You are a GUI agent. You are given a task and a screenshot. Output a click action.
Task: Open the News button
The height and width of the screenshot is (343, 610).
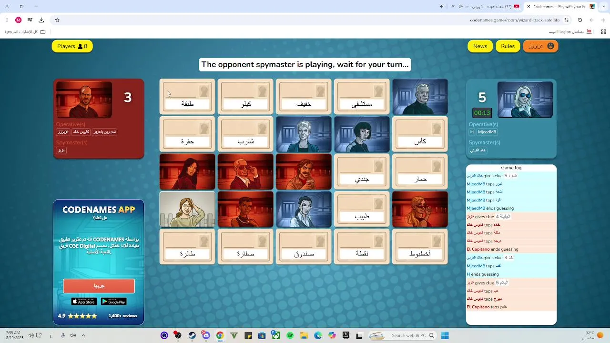pos(480,46)
